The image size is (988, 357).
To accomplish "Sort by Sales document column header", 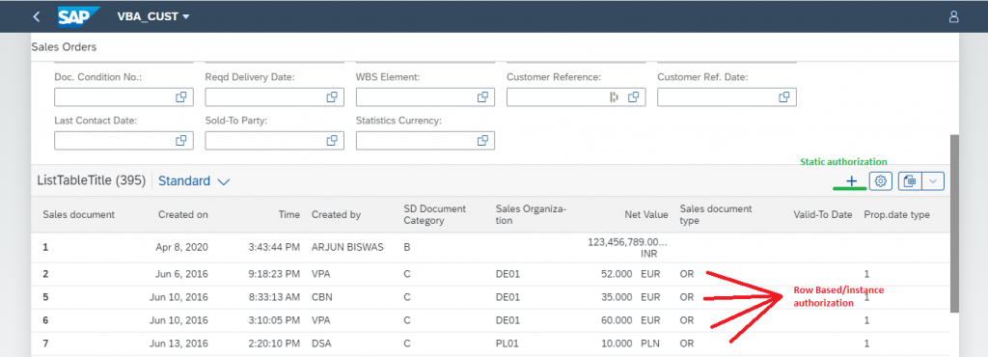I will [x=79, y=215].
